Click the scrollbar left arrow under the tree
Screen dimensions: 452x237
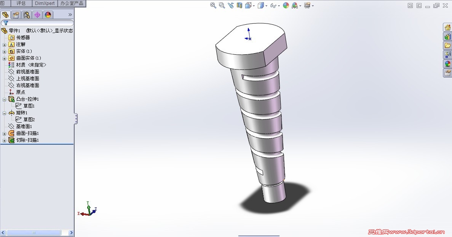point(3,233)
